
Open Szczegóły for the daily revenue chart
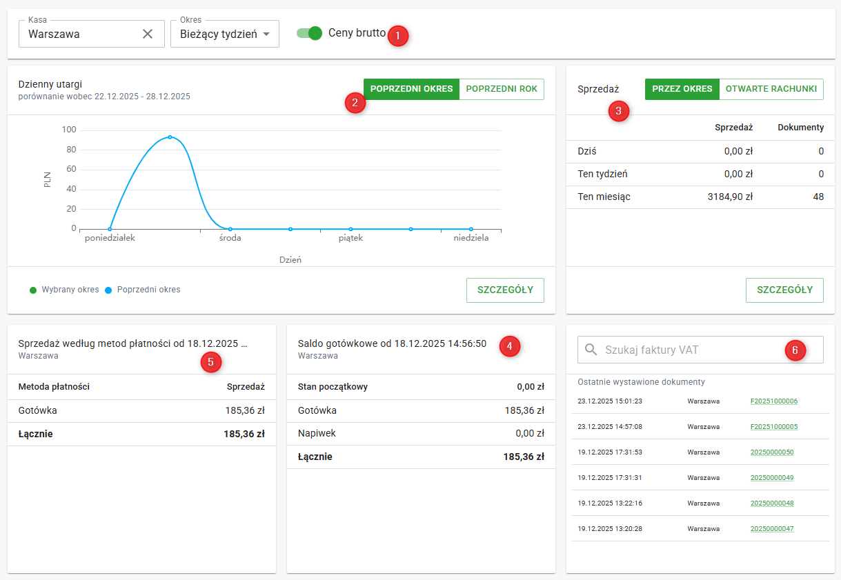[x=505, y=290]
